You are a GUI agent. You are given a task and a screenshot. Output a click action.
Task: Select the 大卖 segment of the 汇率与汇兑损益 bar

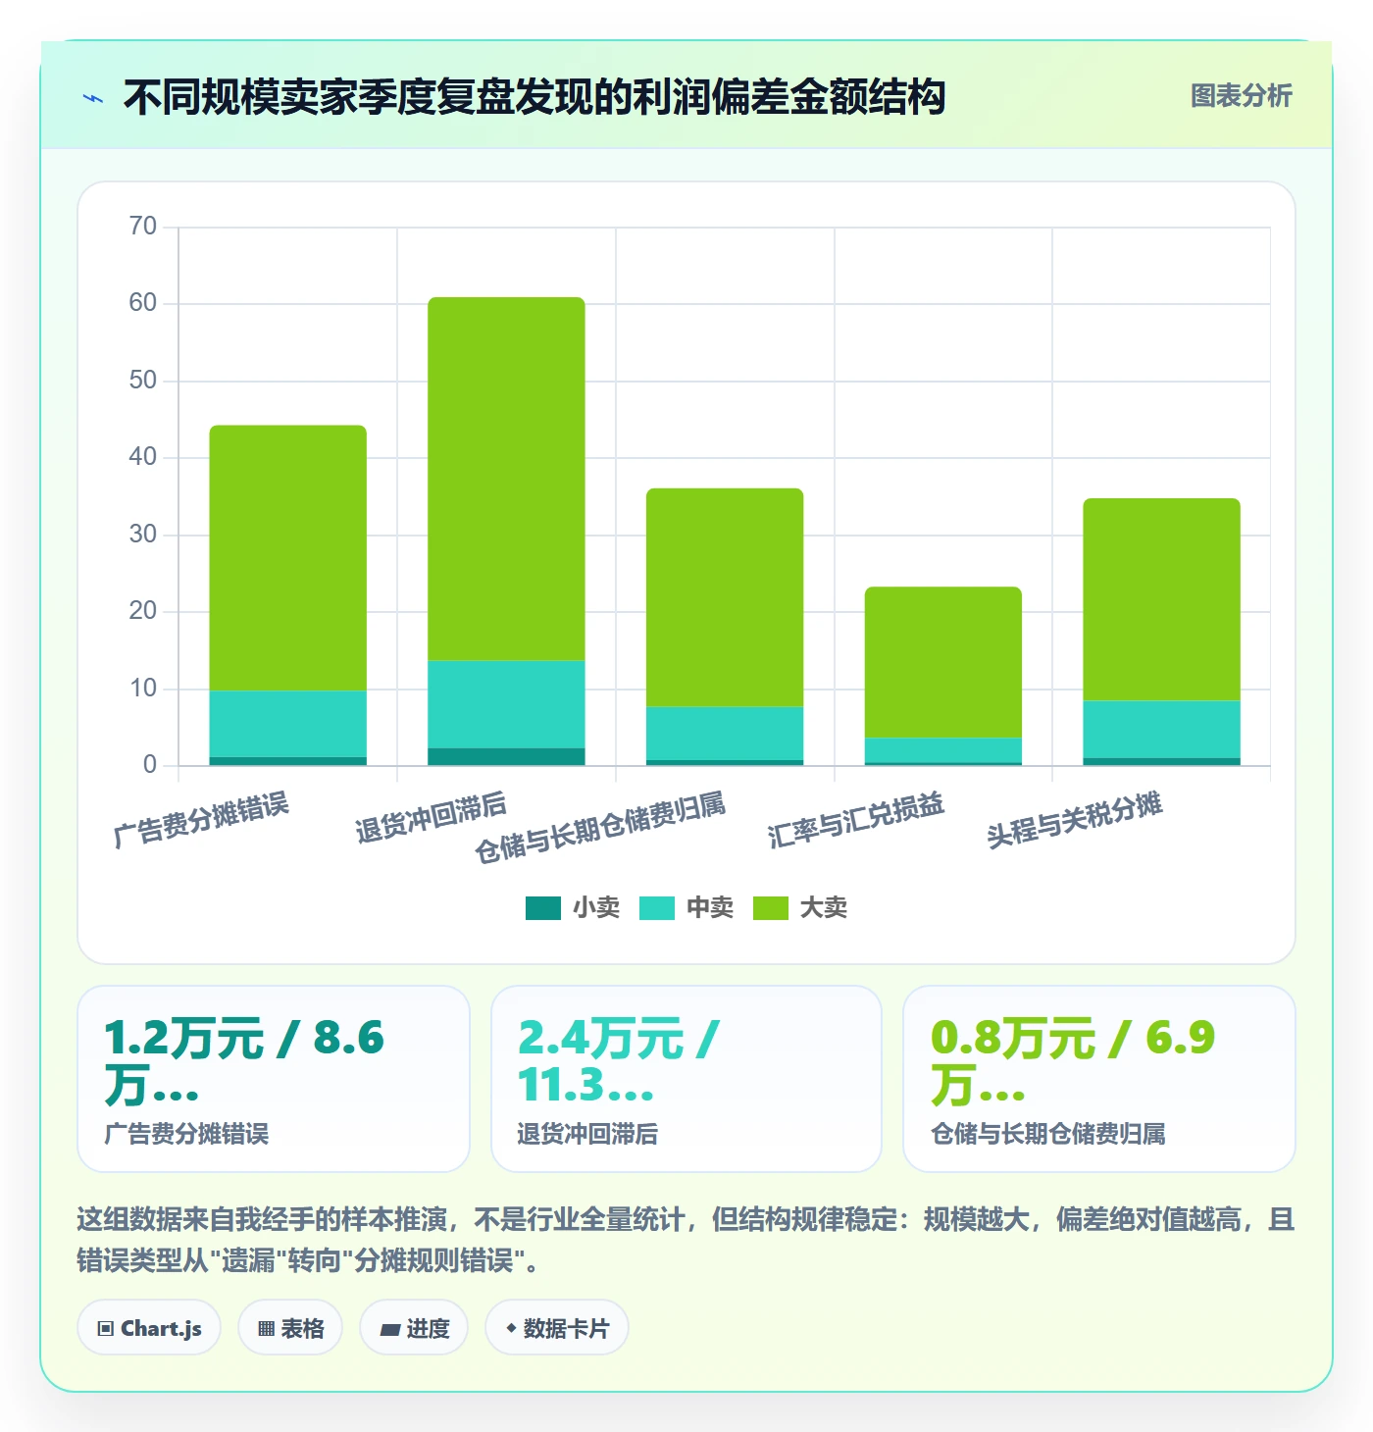(943, 662)
